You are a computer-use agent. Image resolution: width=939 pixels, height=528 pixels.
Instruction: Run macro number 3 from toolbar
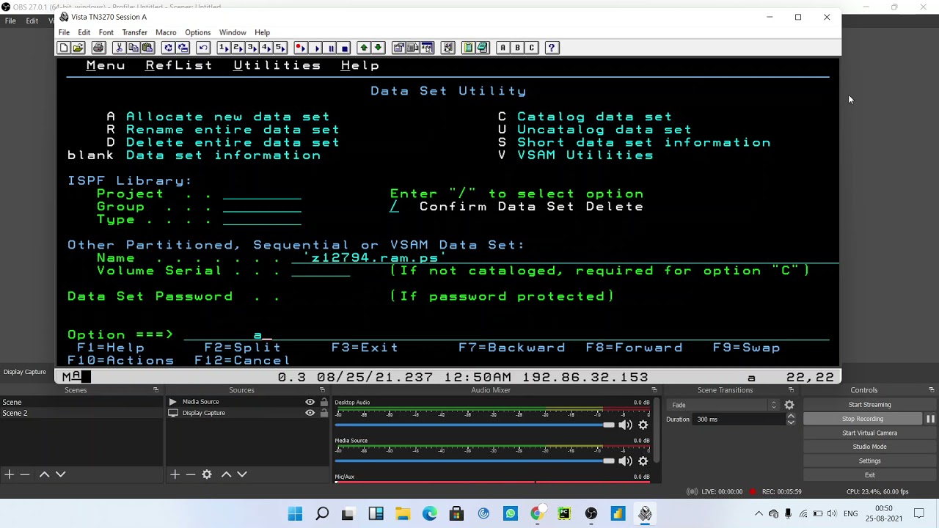(252, 48)
